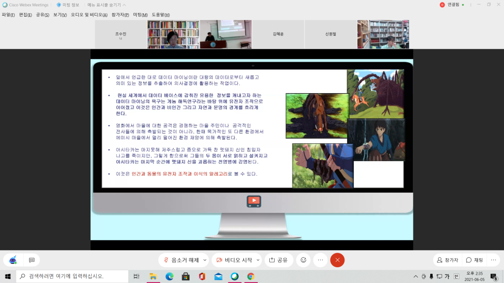
Task: Select the 조수진 participant tile
Action: click(121, 34)
